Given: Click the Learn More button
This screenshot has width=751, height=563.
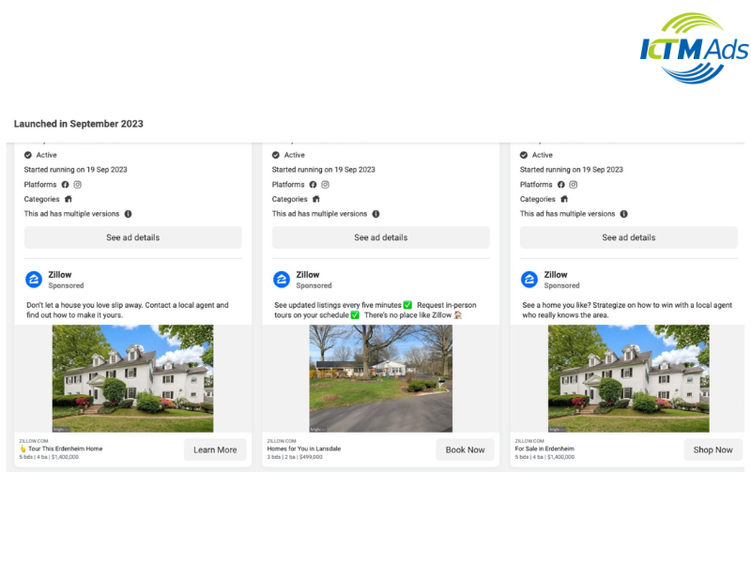Looking at the screenshot, I should [x=215, y=450].
